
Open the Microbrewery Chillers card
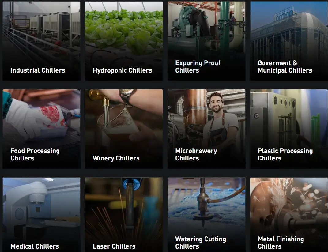(206, 129)
